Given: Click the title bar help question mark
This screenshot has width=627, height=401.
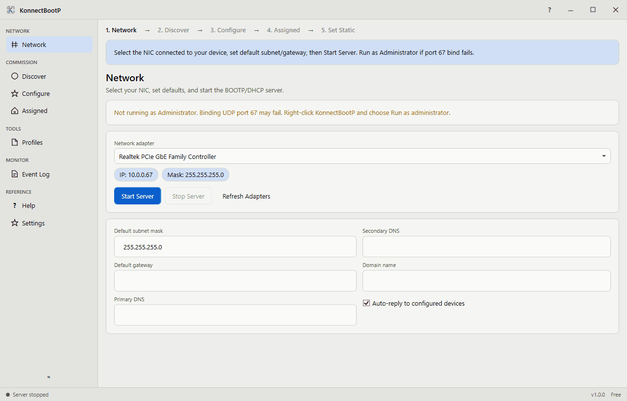Looking at the screenshot, I should tap(550, 10).
